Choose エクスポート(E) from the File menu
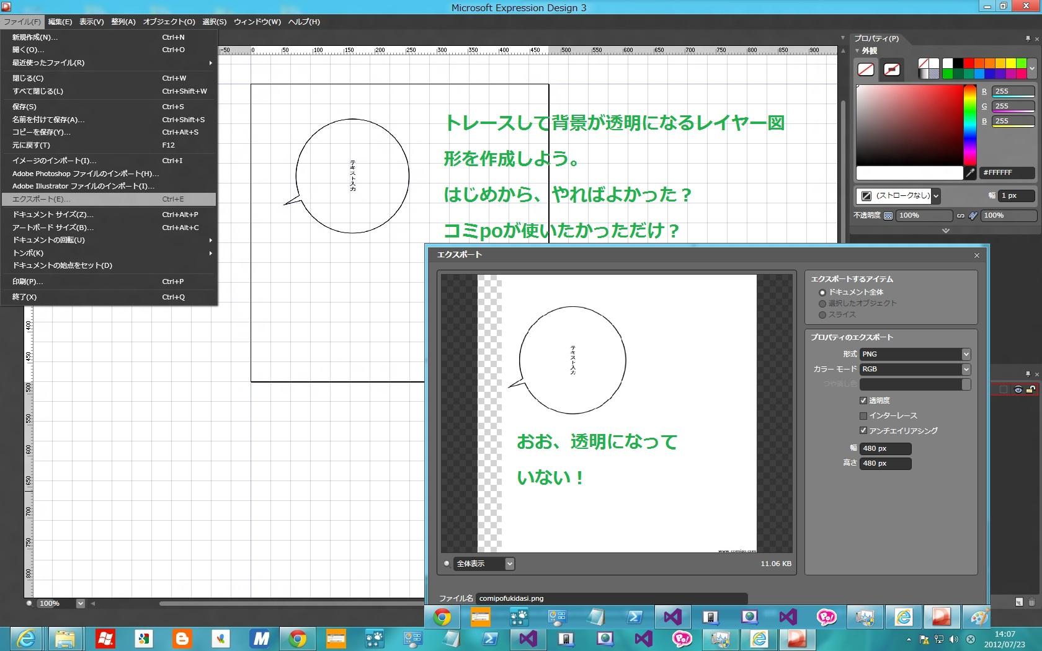Image resolution: width=1042 pixels, height=651 pixels. pos(42,199)
